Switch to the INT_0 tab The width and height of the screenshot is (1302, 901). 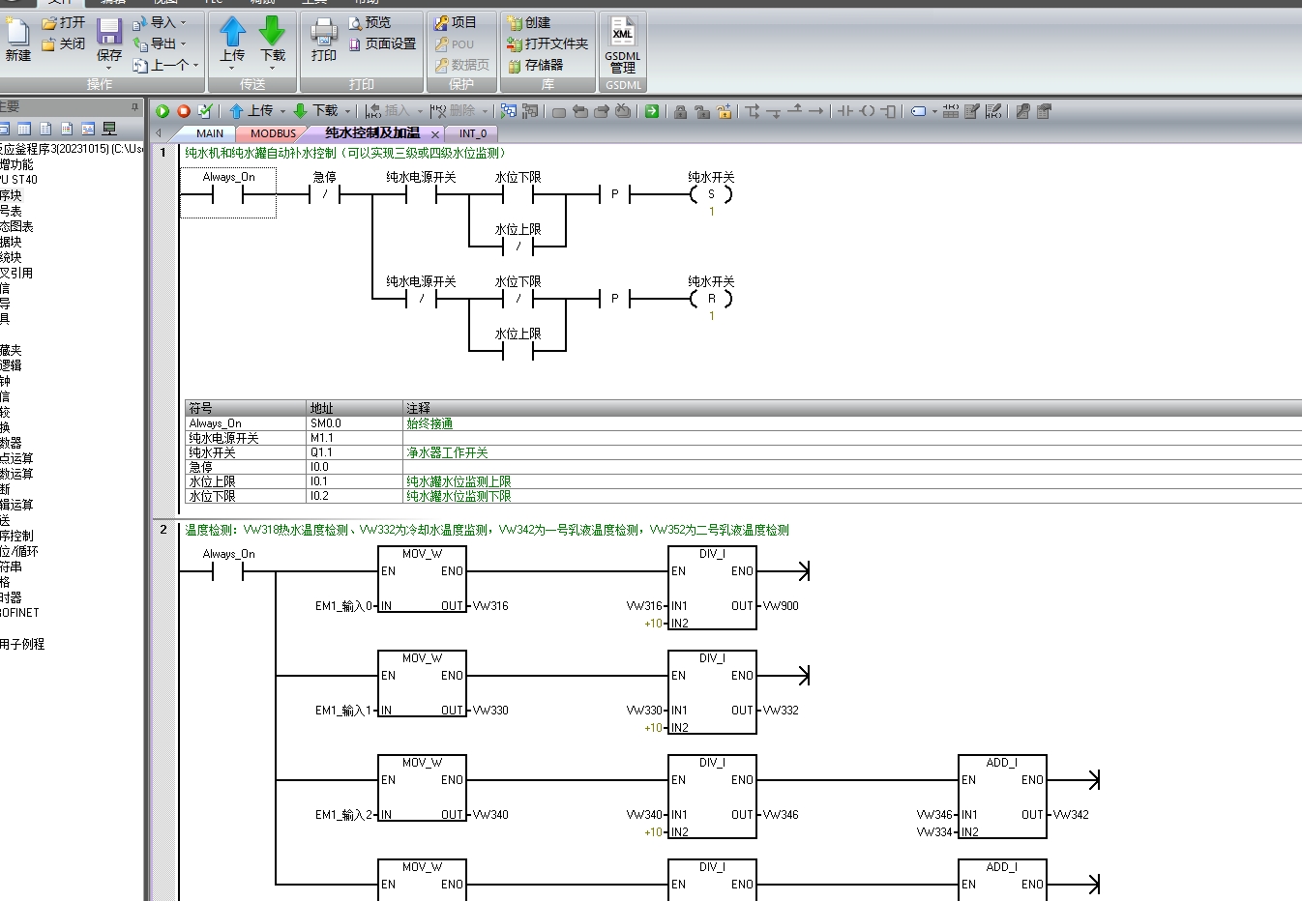473,133
